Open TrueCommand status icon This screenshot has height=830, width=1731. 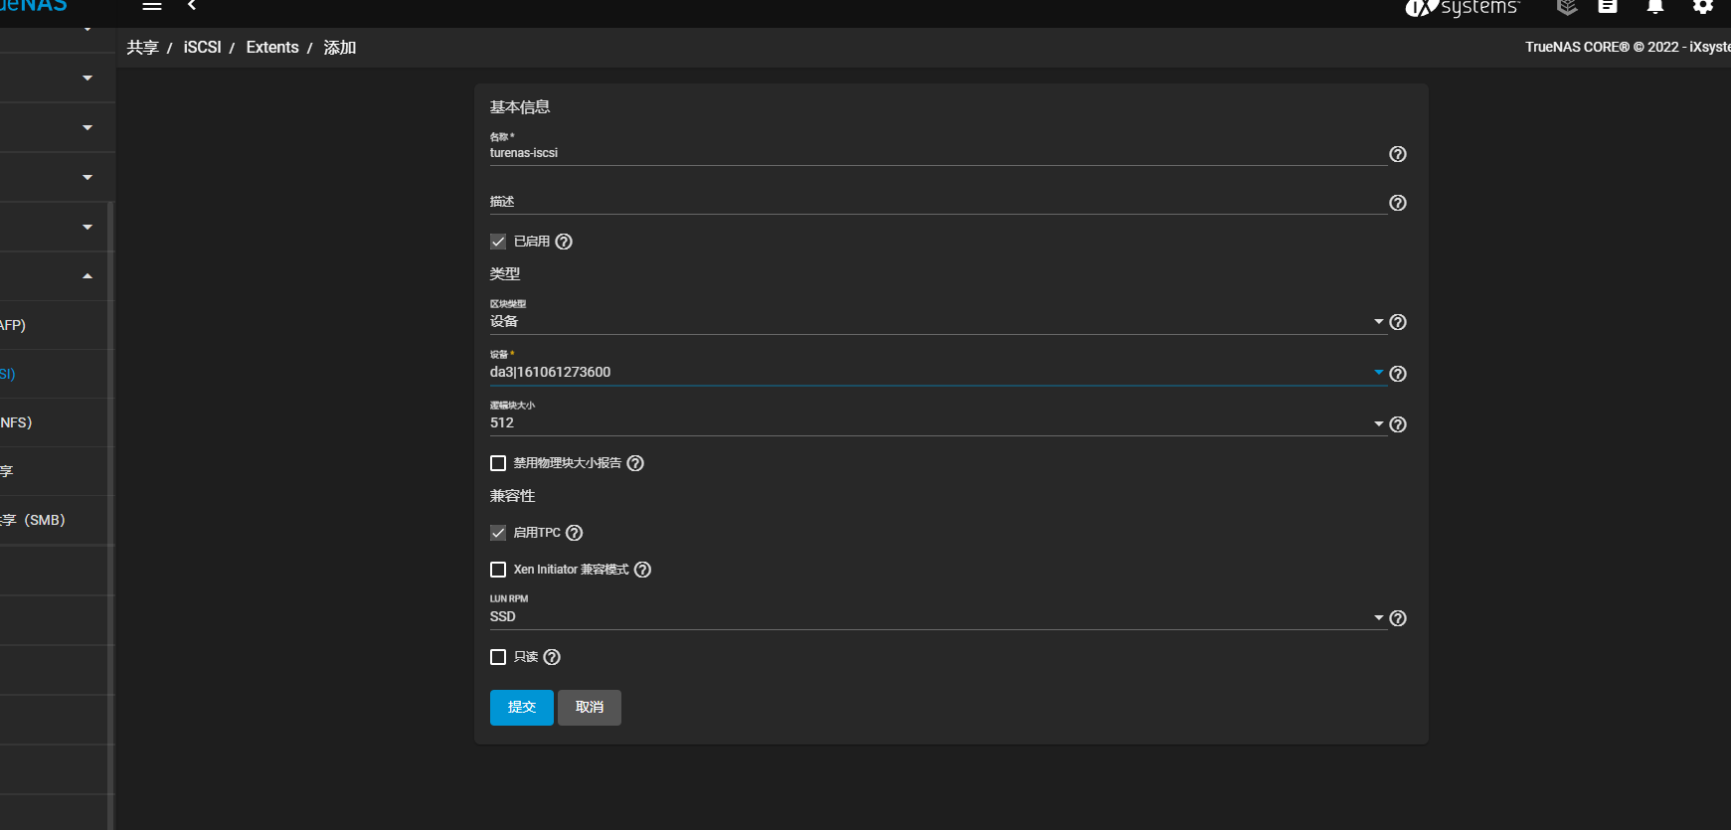coord(1567,7)
